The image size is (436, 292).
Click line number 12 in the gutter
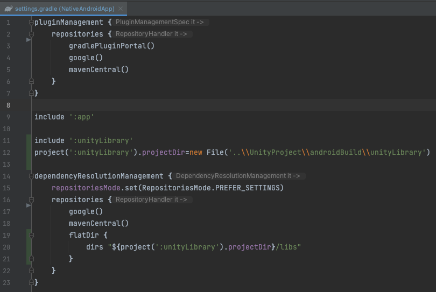click(x=6, y=153)
